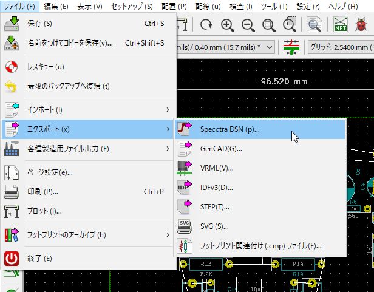This screenshot has height=292, width=374.
Task: Open the 編集 (E) menu
Action: pyautogui.click(x=56, y=6)
